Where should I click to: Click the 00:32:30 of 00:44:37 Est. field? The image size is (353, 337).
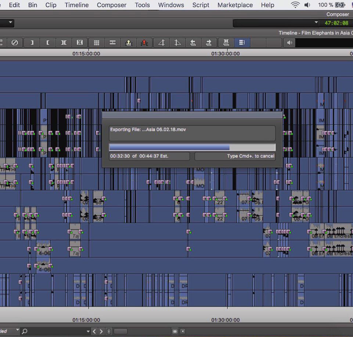point(149,156)
